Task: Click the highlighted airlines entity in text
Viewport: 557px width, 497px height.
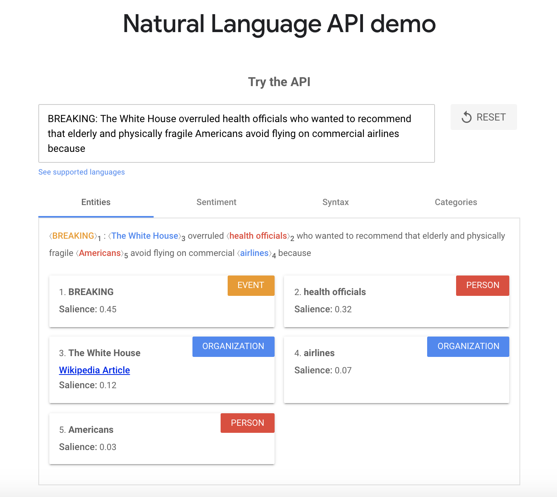Action: tap(254, 253)
